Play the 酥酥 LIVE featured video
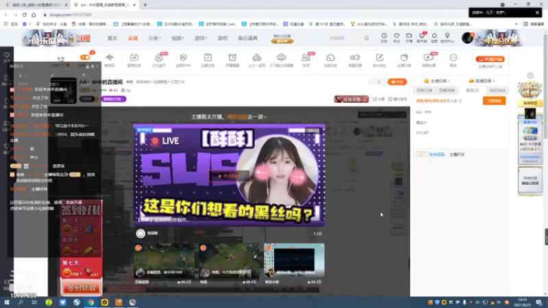The height and width of the screenshot is (308, 548). (229, 176)
